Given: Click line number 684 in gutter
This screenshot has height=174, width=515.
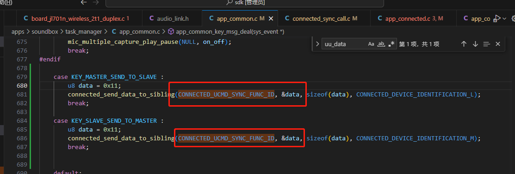Looking at the screenshot, I should [22, 121].
